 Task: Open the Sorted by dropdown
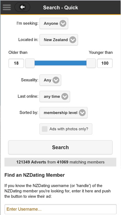pos(64,113)
